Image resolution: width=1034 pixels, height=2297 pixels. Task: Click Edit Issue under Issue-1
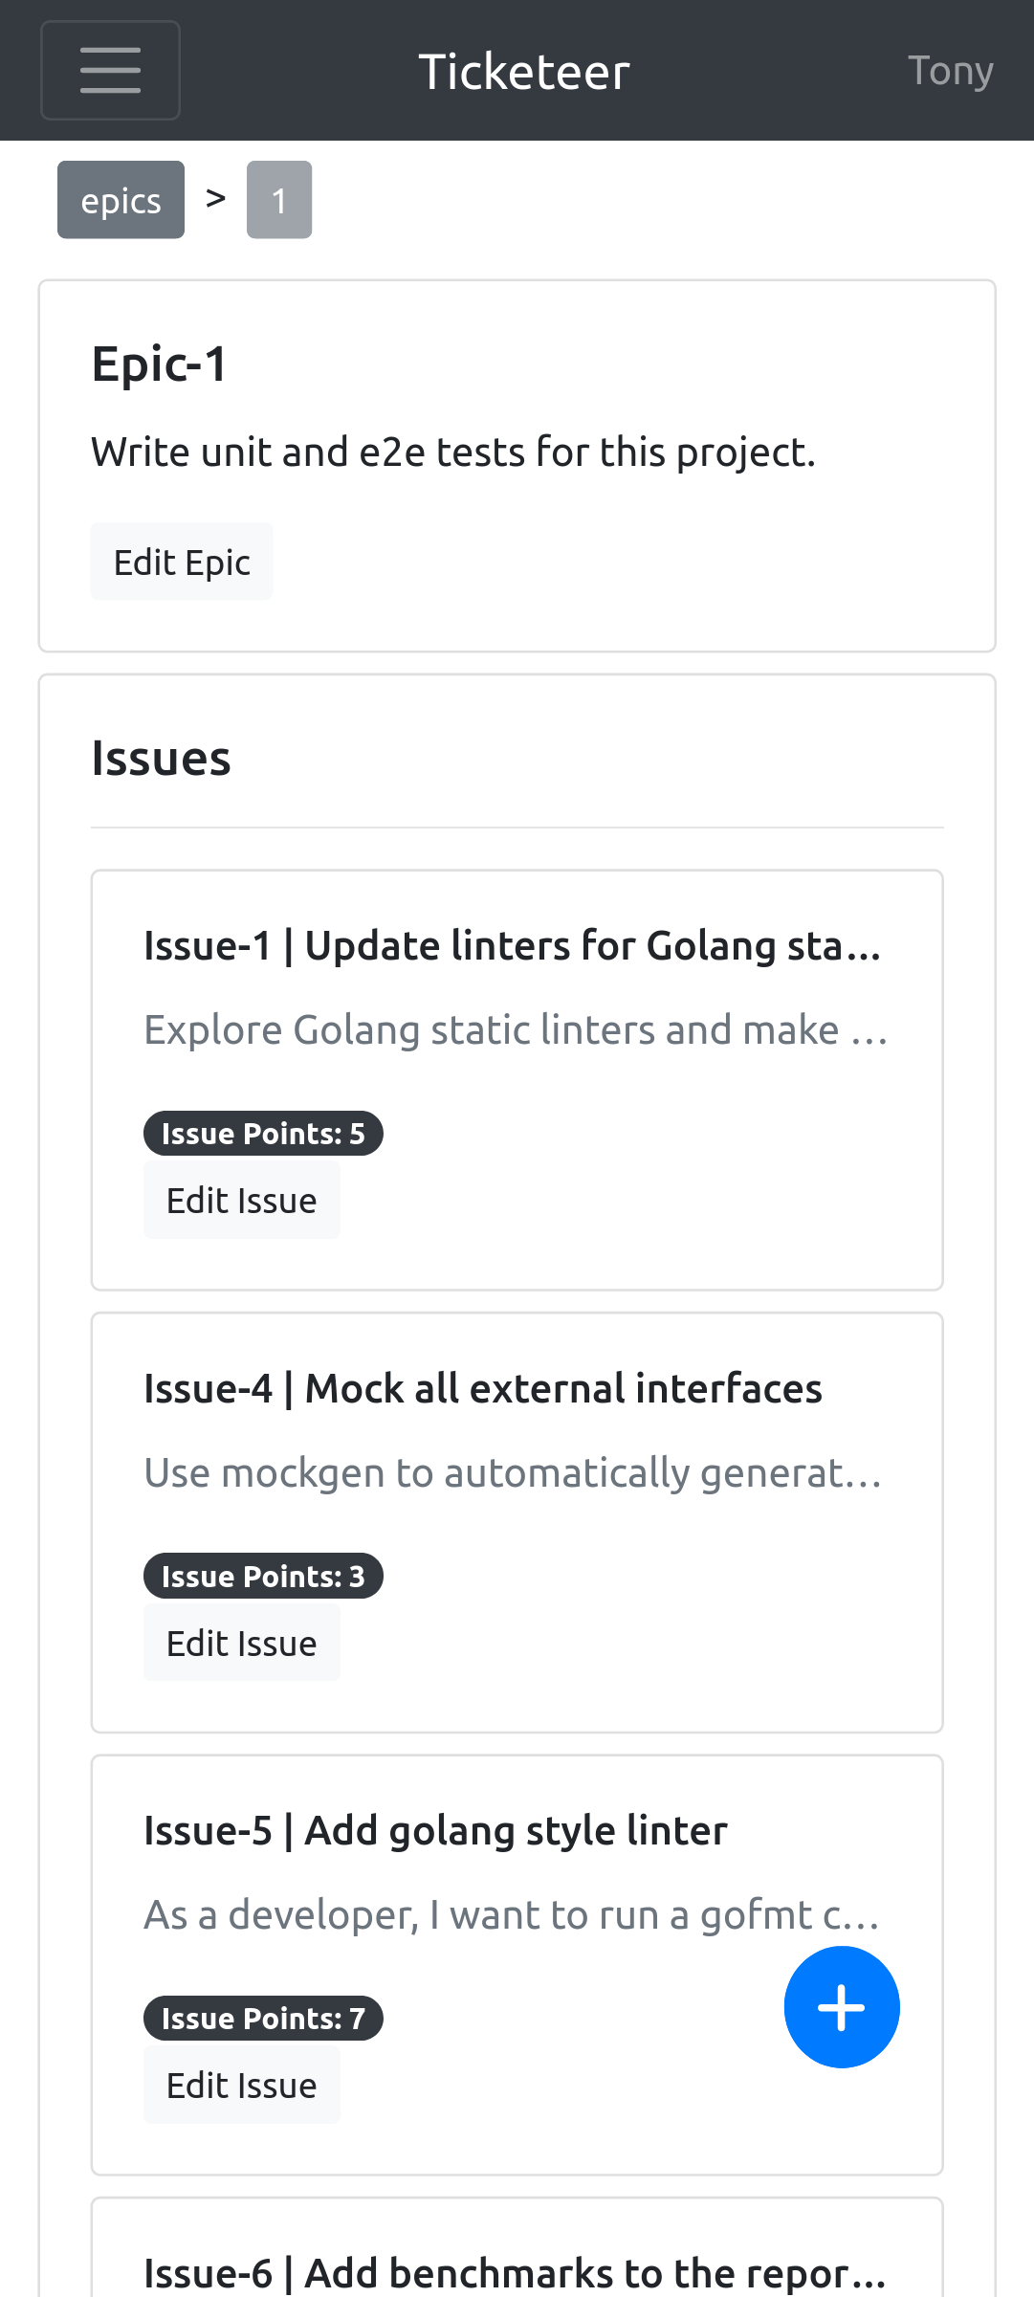click(x=241, y=1200)
